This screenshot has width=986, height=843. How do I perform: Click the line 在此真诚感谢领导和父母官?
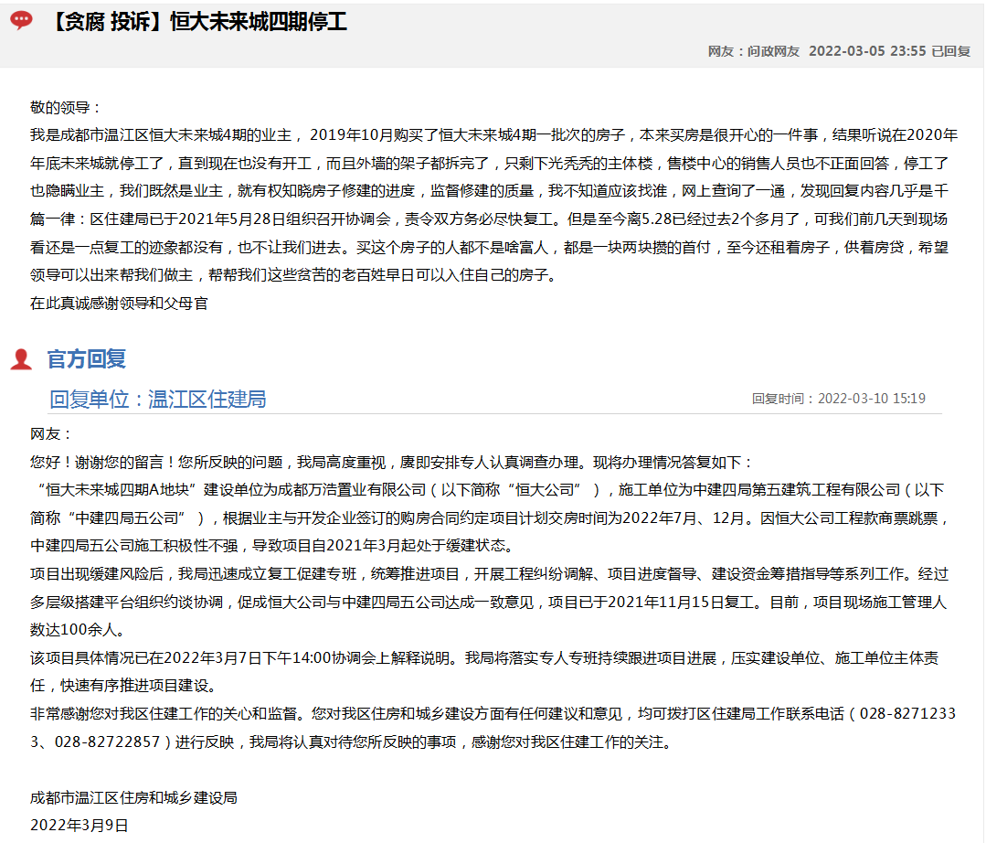[x=119, y=304]
